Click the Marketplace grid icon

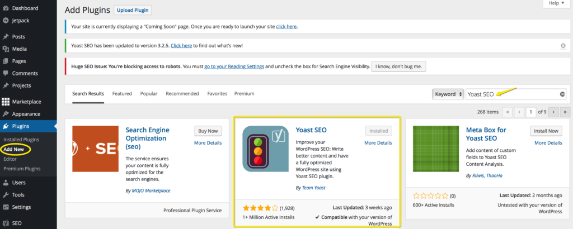[6, 102]
